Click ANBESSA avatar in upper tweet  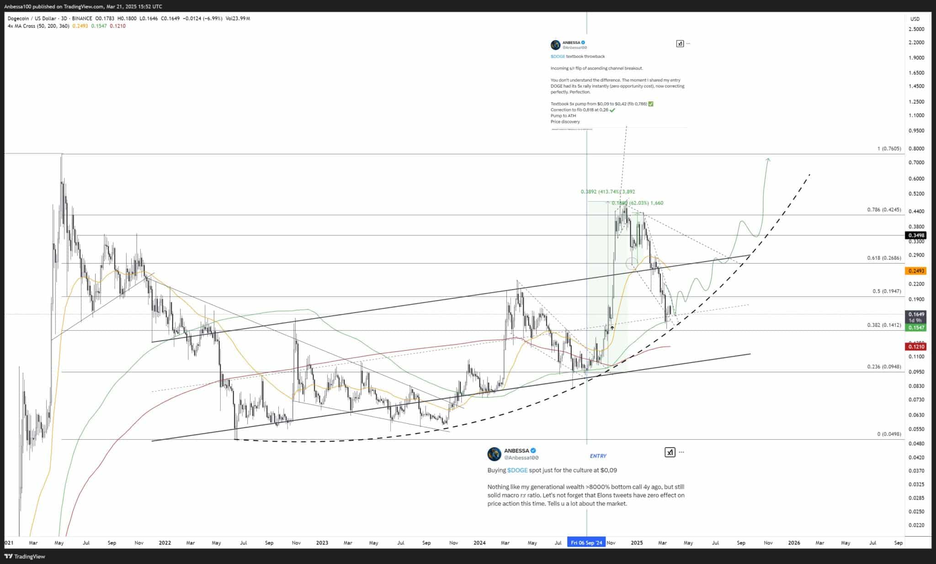[555, 45]
